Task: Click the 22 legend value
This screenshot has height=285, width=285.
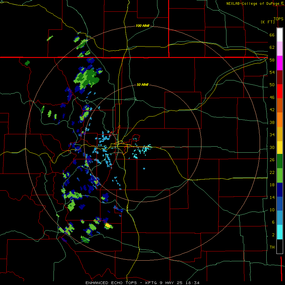Action: tap(272, 172)
